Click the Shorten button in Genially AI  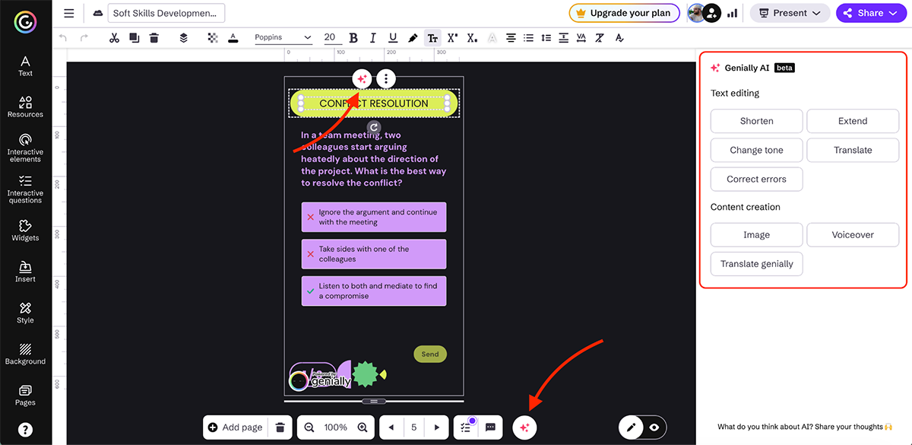(x=756, y=120)
